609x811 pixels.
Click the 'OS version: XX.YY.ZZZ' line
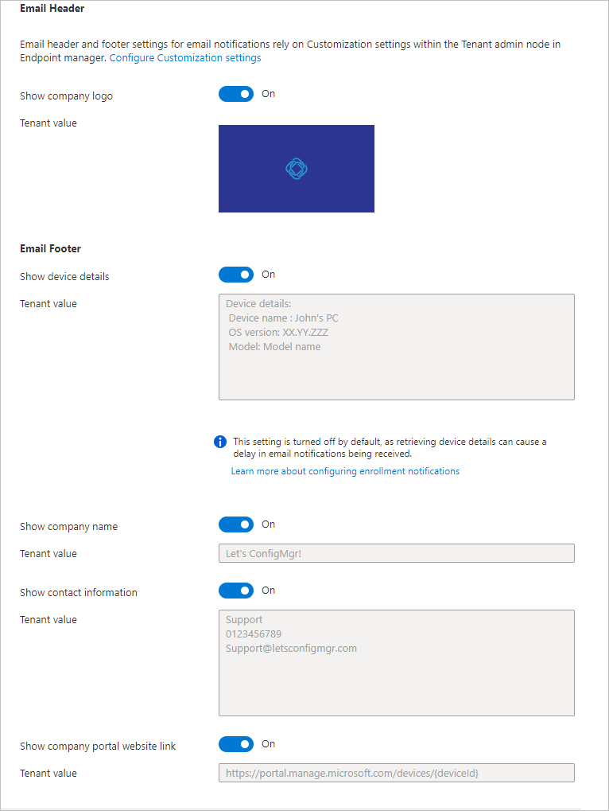[x=278, y=333]
